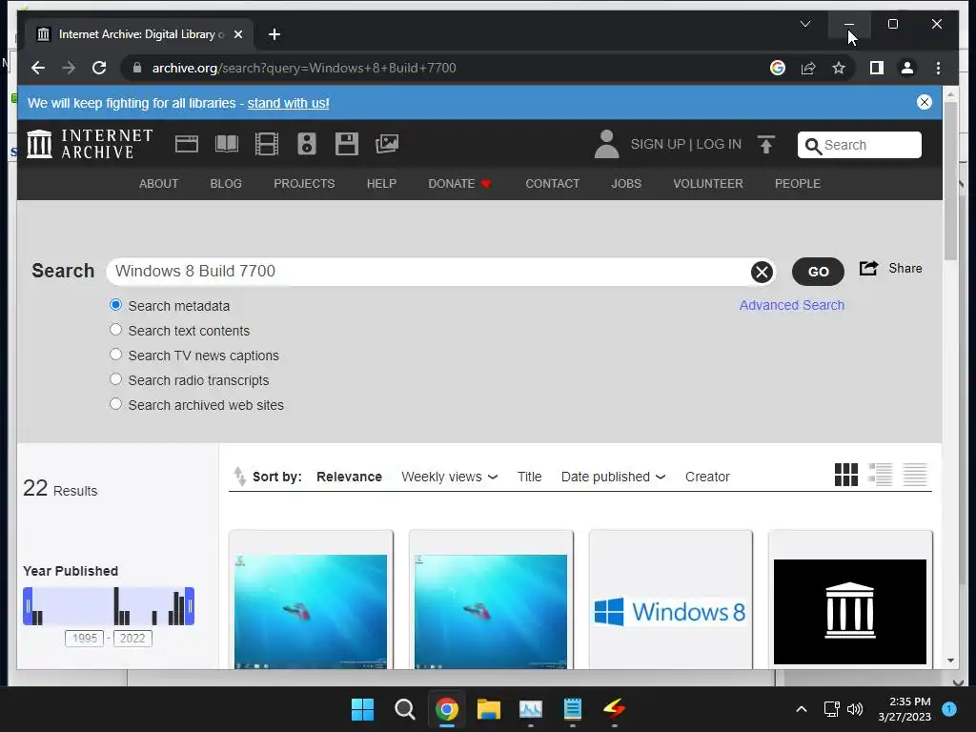Open the Windows 8 logo result thumbnail

pos(670,611)
